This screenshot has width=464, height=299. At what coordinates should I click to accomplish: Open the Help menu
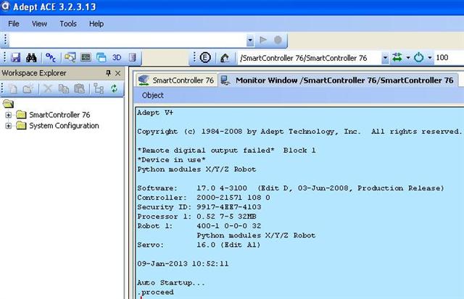pyautogui.click(x=96, y=24)
